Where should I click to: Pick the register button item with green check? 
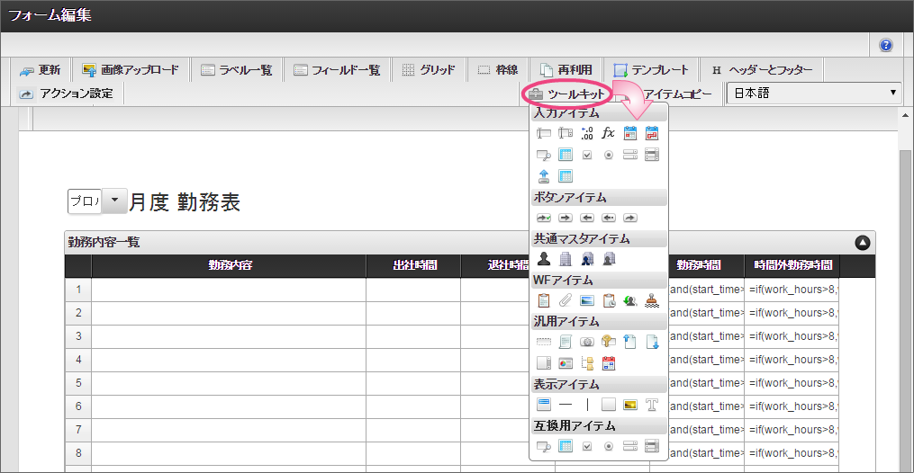[543, 218]
